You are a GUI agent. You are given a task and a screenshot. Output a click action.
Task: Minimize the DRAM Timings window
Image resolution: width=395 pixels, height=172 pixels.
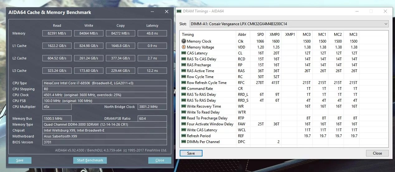click(x=356, y=11)
